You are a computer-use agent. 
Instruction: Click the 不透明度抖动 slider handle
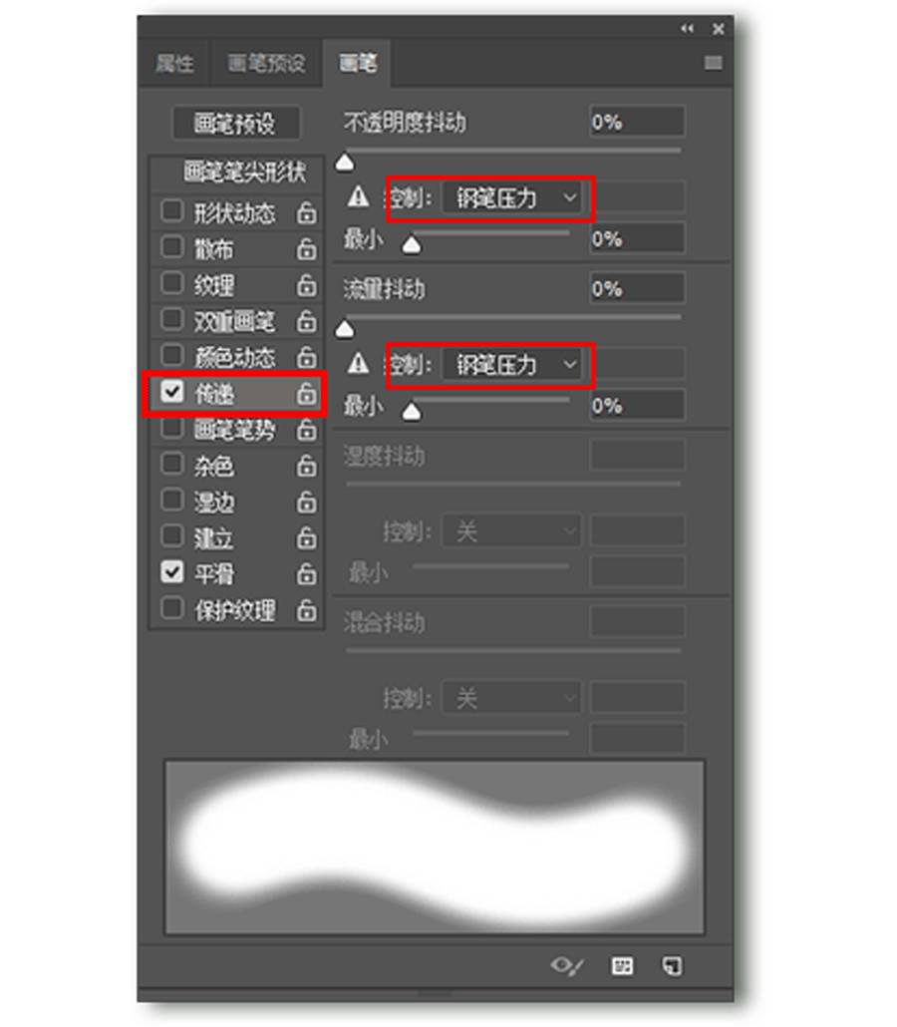click(345, 163)
